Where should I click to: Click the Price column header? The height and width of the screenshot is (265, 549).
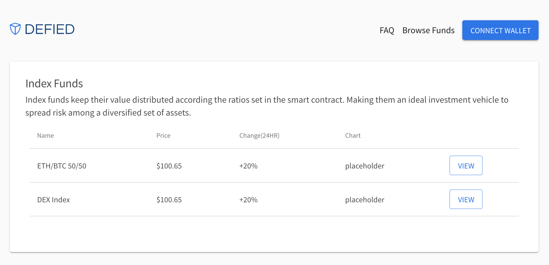pyautogui.click(x=163, y=136)
